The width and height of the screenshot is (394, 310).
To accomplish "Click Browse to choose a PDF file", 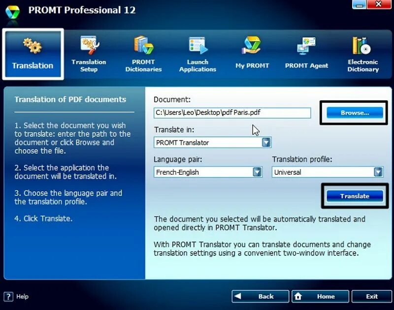I will click(x=355, y=113).
